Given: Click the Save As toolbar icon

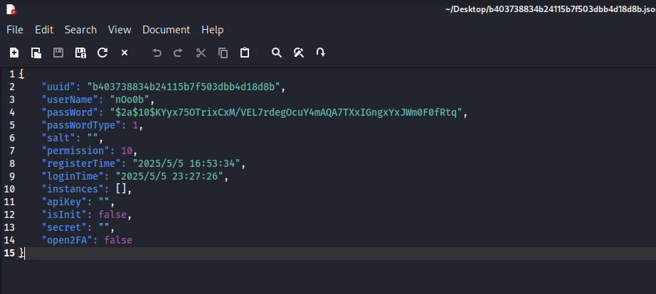Looking at the screenshot, I should click(x=80, y=53).
